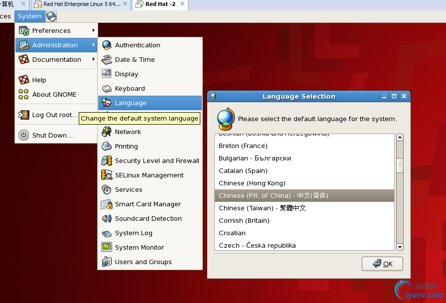Expand the Preferences submenu
Image resolution: width=446 pixels, height=303 pixels.
[x=56, y=30]
